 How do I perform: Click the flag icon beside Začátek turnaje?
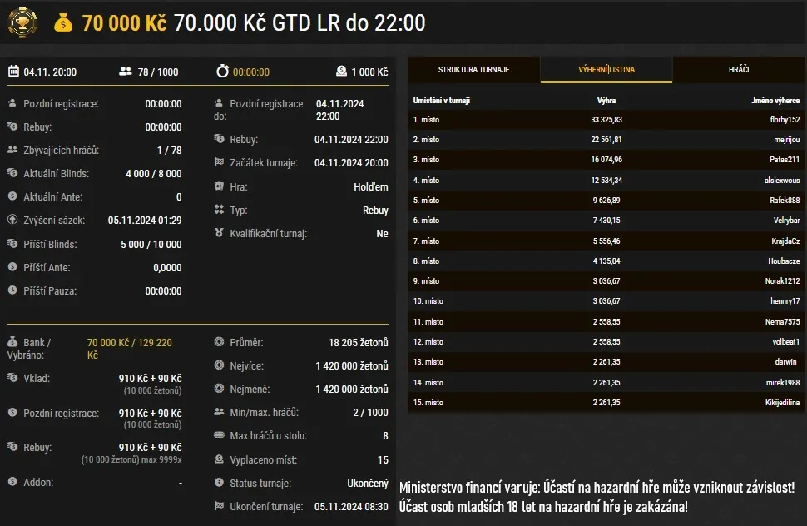[x=219, y=163]
